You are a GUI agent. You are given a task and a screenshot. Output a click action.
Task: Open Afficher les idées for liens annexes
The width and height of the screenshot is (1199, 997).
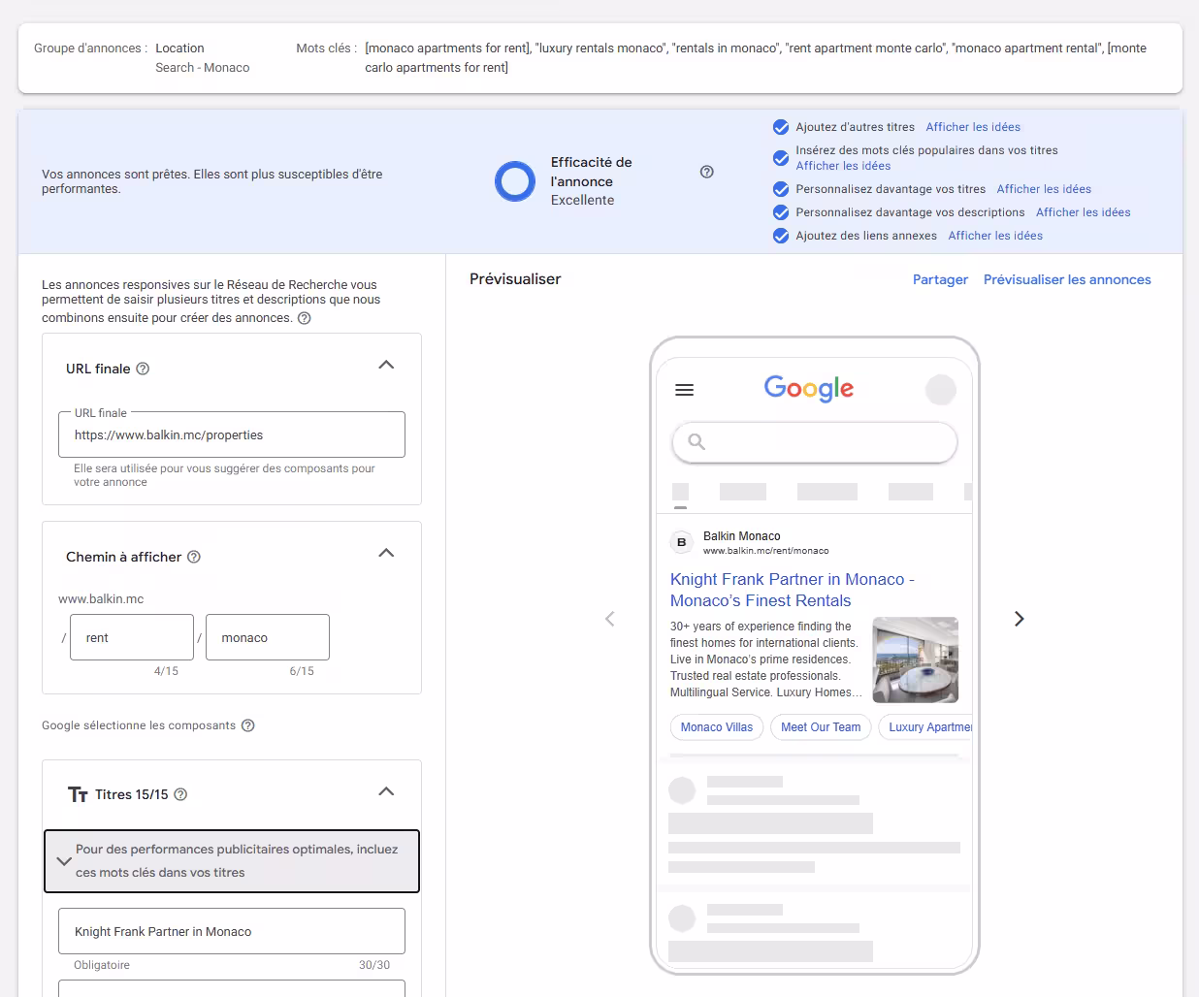coord(995,235)
